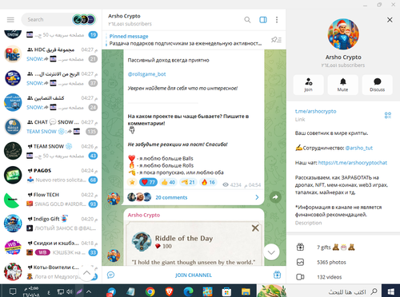Open the comments bubble icon near Join Channel
The width and height of the screenshot is (400, 297).
[x=110, y=275]
